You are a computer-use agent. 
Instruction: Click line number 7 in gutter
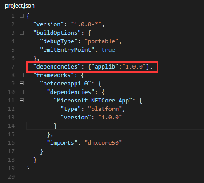(x=13, y=67)
